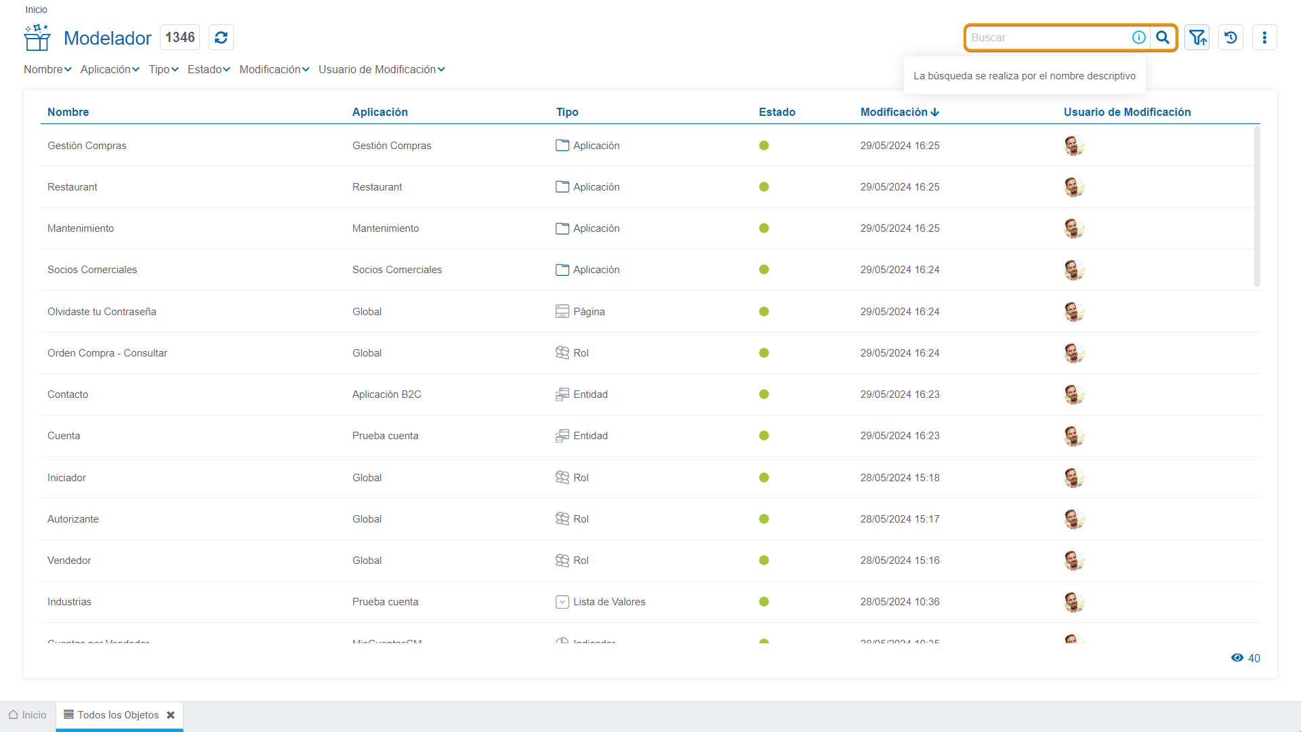Open the Socios Comerciales row
The image size is (1301, 732).
(92, 270)
